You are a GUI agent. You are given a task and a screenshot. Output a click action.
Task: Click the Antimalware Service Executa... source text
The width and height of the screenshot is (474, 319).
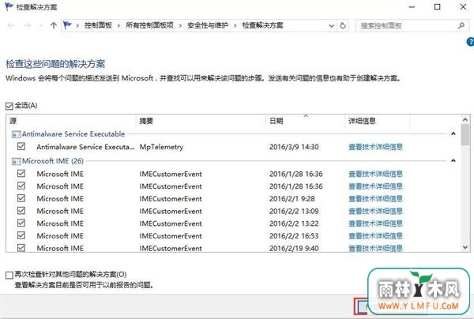tap(85, 147)
